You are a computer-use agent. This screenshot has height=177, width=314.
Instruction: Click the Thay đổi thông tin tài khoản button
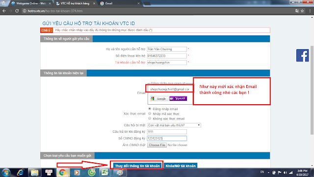(x=137, y=166)
